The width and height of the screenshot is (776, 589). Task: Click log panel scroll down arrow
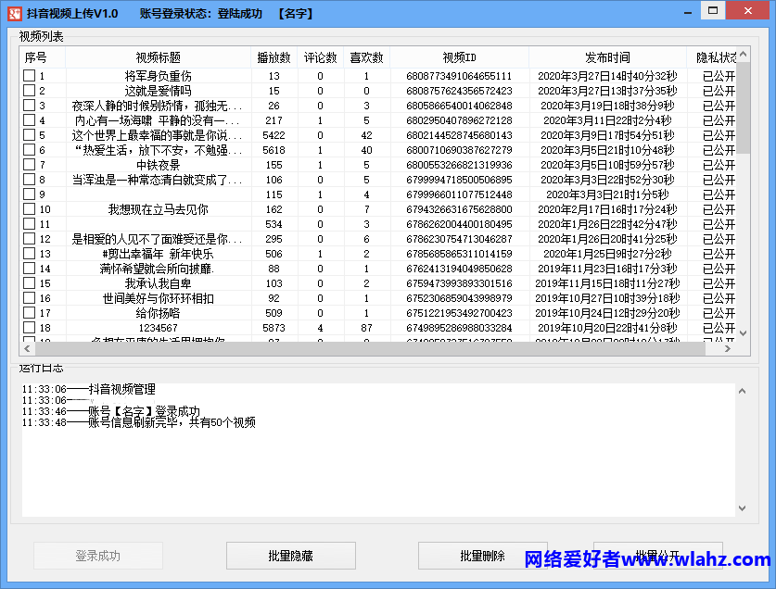point(742,508)
